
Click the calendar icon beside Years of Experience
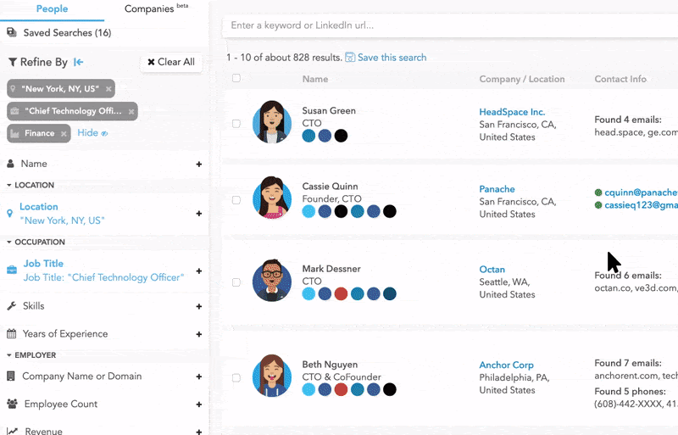(12, 334)
